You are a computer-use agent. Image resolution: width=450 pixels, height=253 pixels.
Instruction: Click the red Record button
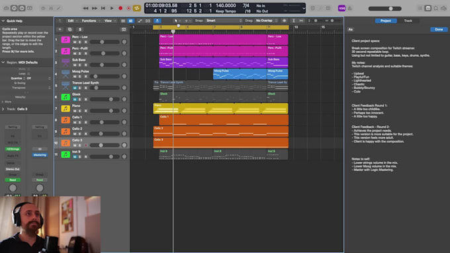(120, 9)
